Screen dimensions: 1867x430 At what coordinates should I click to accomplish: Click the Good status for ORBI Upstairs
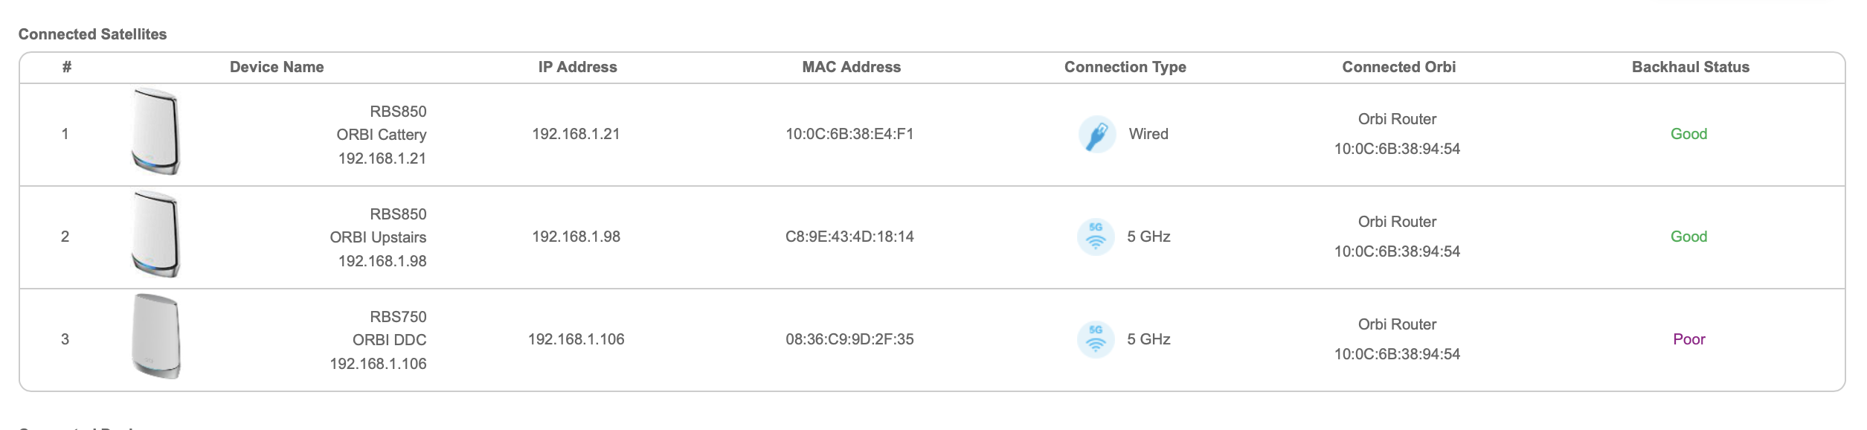[1688, 237]
